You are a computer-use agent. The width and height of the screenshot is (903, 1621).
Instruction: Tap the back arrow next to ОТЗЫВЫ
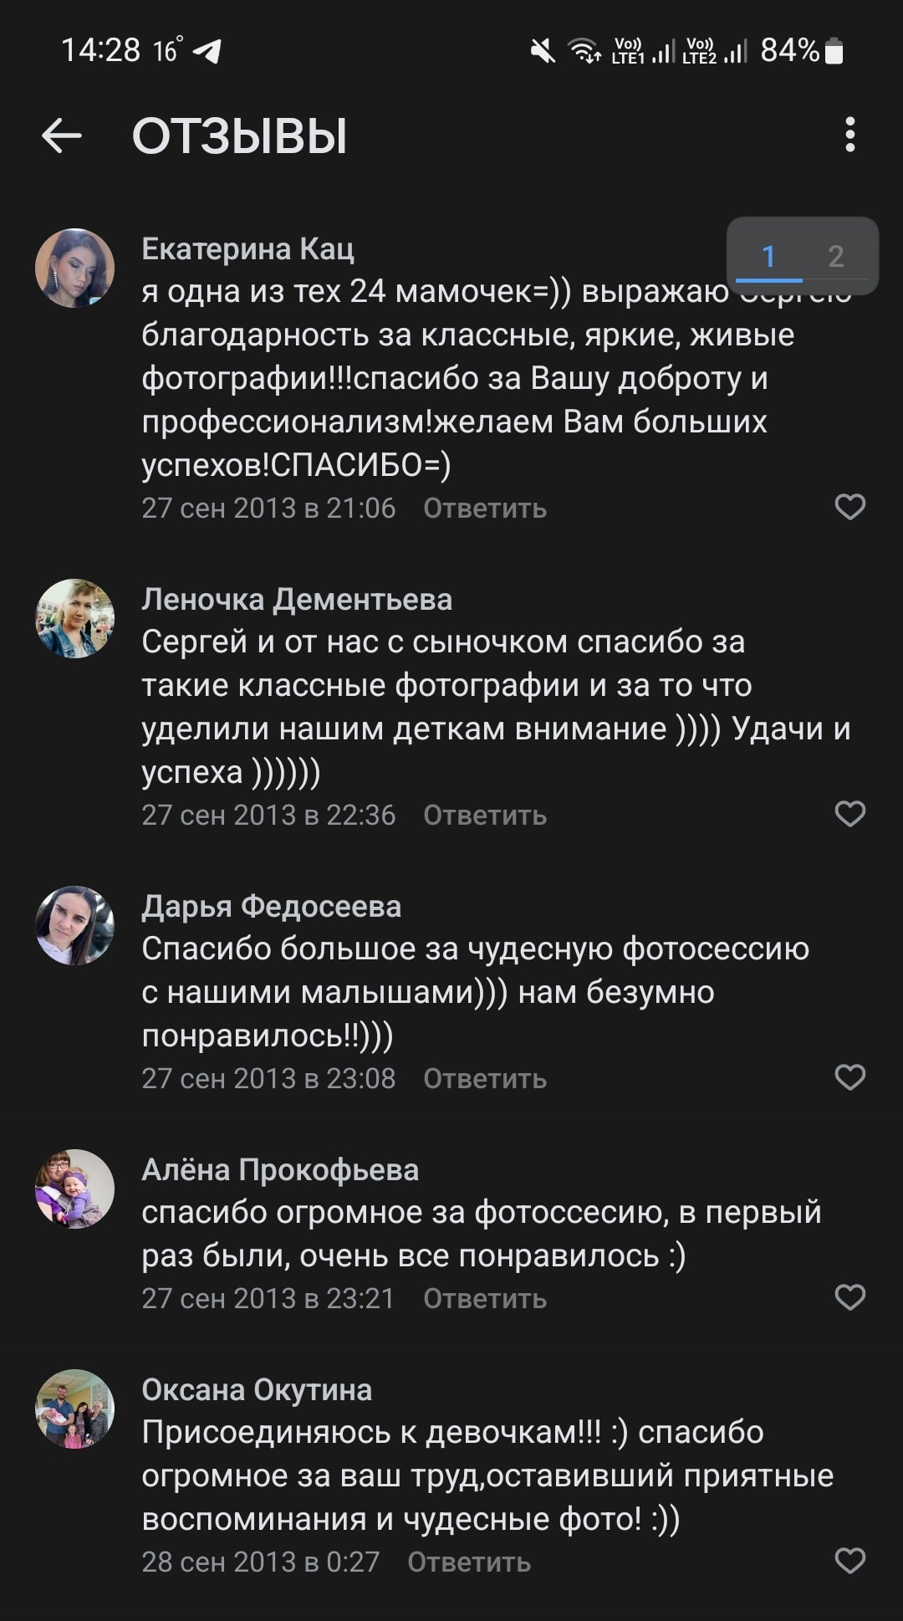pyautogui.click(x=62, y=136)
